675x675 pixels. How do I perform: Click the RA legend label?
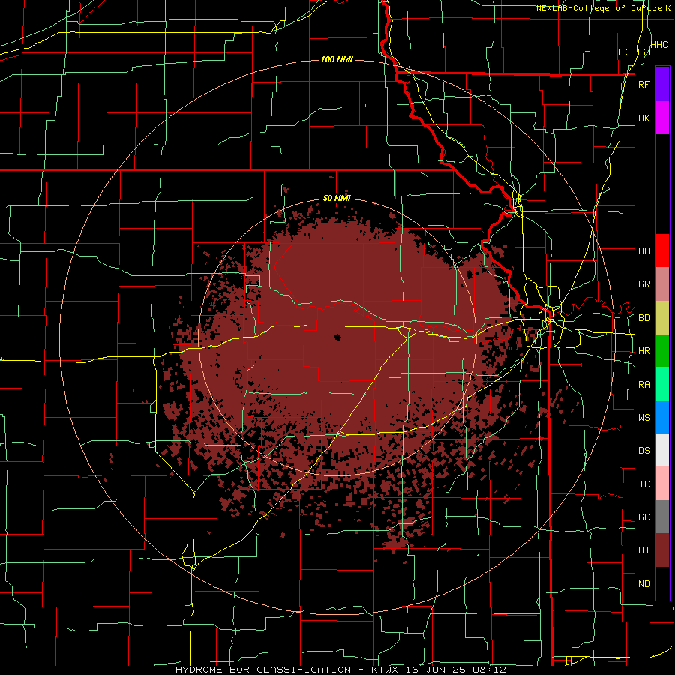point(643,385)
